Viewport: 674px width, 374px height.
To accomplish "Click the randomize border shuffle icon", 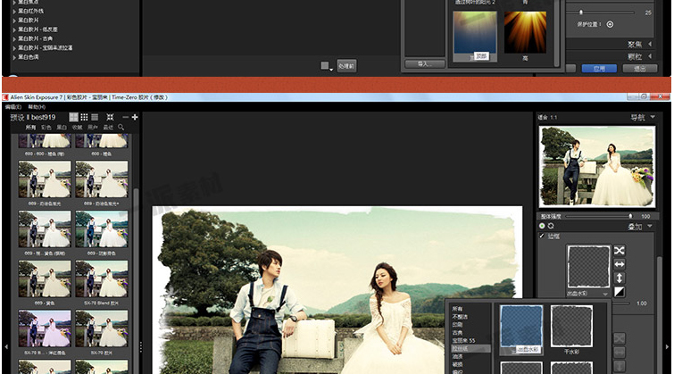I will tap(619, 250).
